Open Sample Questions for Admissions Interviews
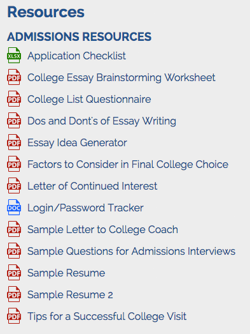This screenshot has width=250, height=334. point(132,251)
